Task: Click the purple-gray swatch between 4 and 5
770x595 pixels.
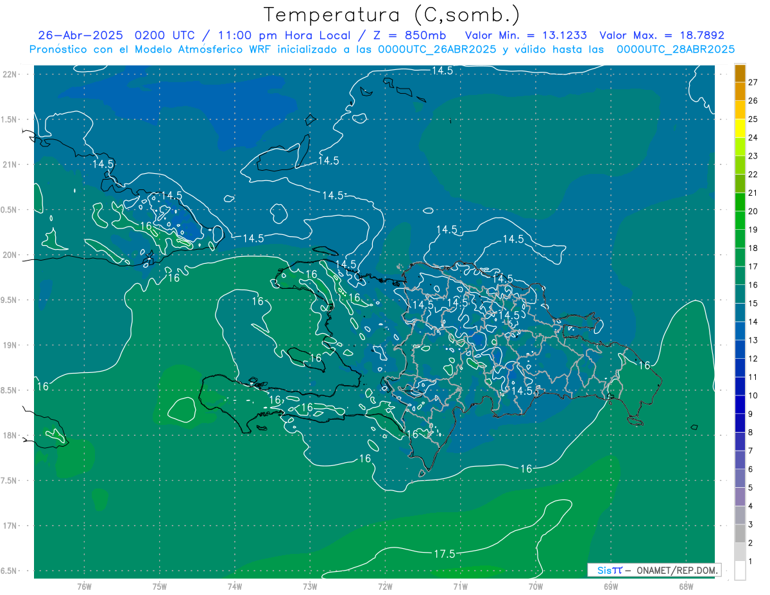Action: tap(740, 497)
